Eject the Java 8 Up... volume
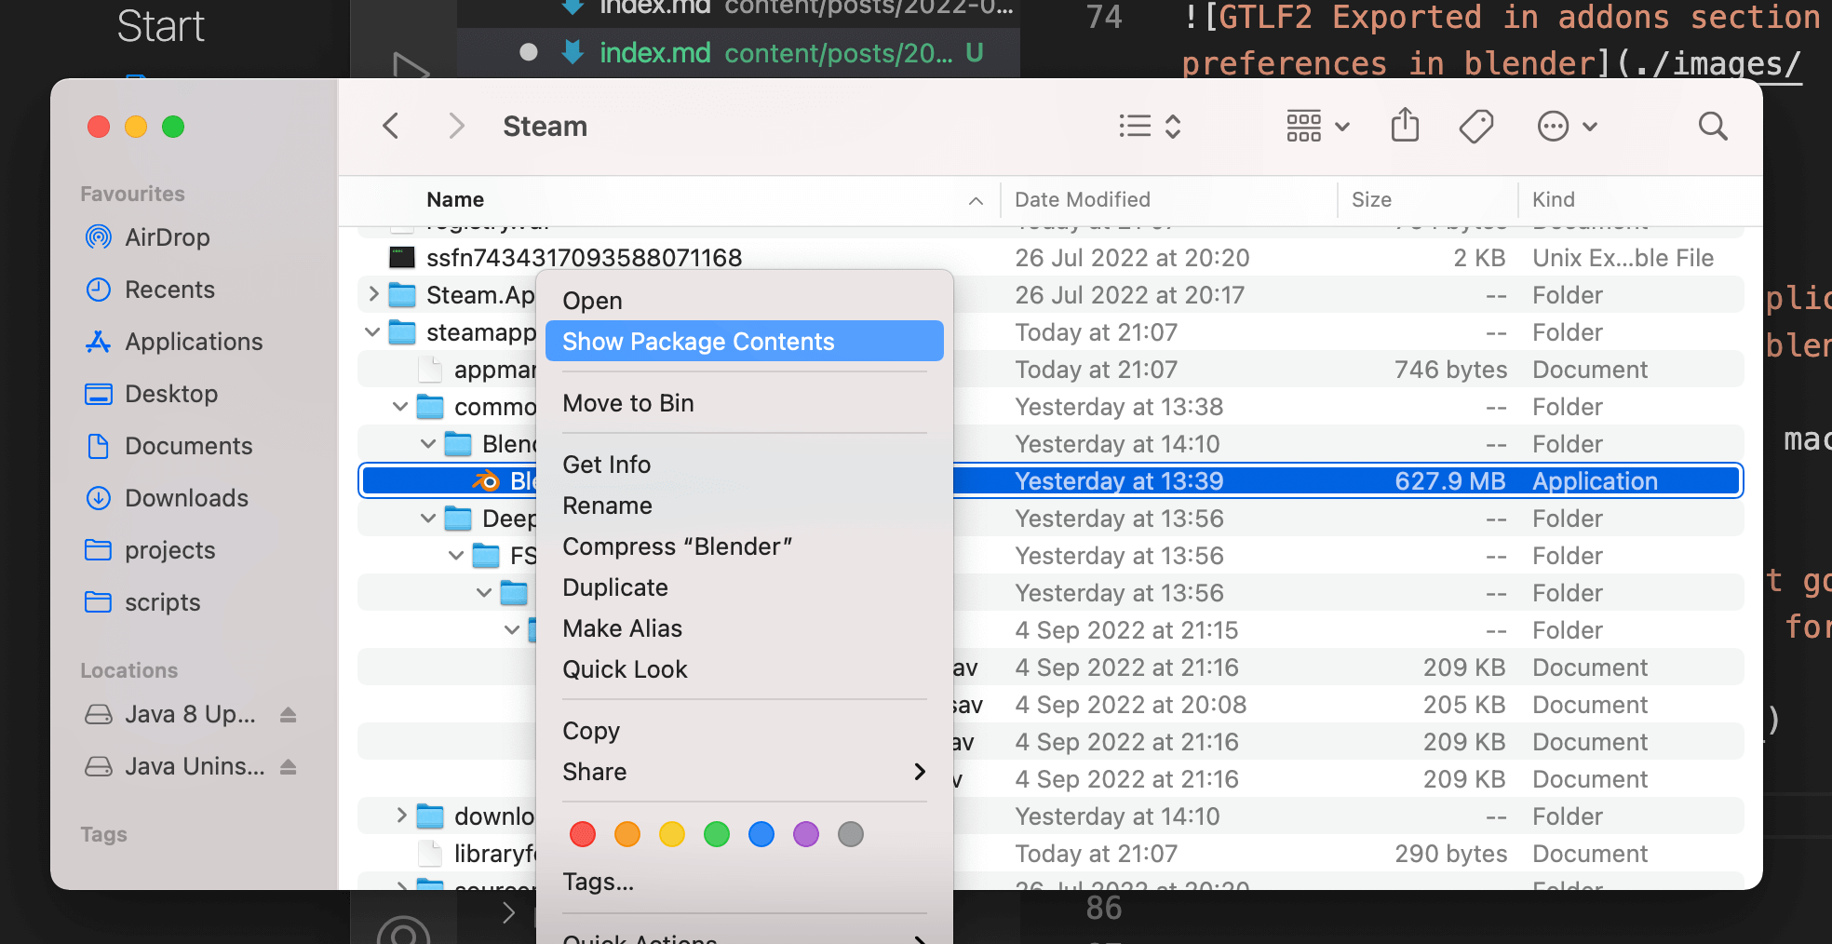 click(289, 714)
